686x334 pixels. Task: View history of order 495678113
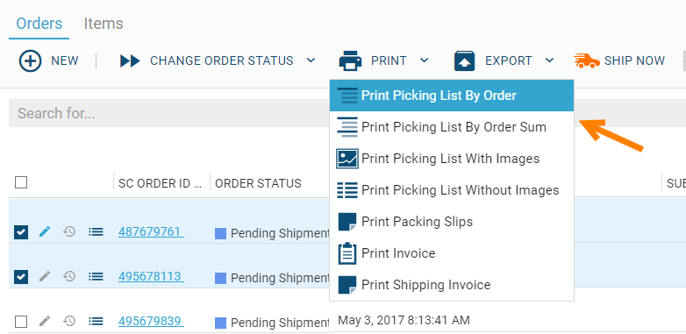coord(69,276)
